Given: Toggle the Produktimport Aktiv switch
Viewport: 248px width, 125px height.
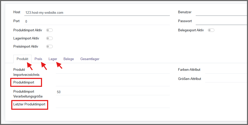Looking at the screenshot, I should [x=49, y=30].
